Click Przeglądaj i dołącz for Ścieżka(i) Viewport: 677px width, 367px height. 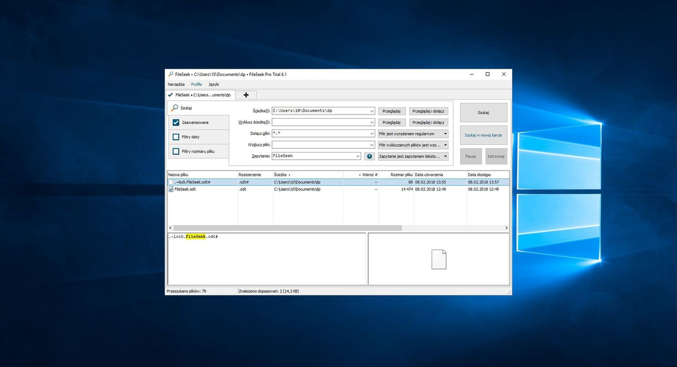(x=428, y=111)
